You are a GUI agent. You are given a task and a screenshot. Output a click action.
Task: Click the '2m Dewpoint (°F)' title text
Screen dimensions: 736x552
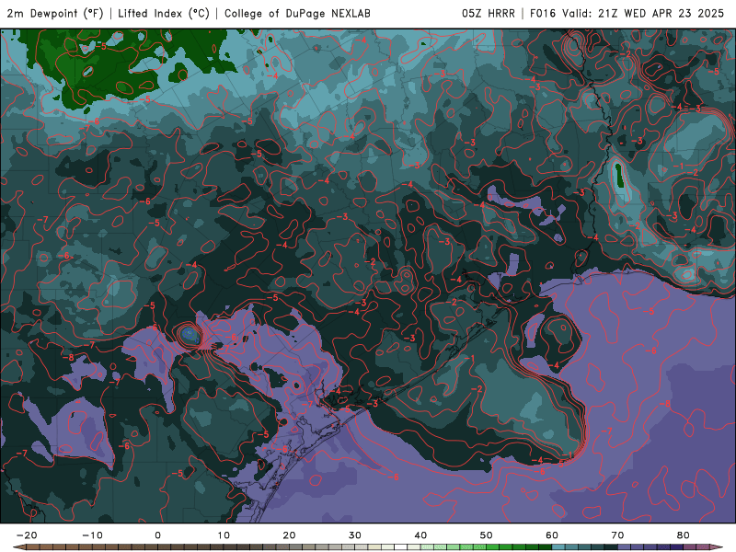(x=55, y=13)
